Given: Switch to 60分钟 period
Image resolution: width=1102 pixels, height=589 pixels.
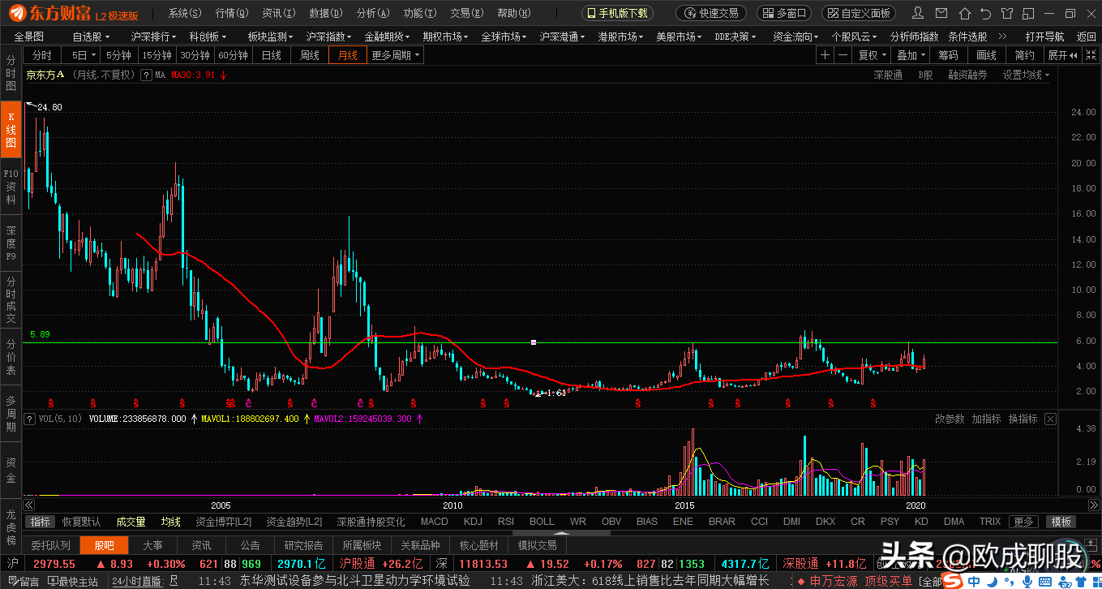Looking at the screenshot, I should click(x=233, y=54).
